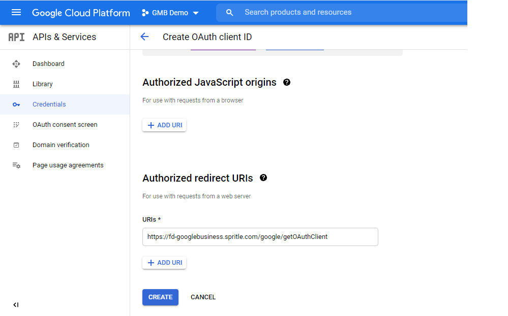Image resolution: width=508 pixels, height=316 pixels.
Task: Click the Authorized redirect URIs heading
Action: [198, 178]
